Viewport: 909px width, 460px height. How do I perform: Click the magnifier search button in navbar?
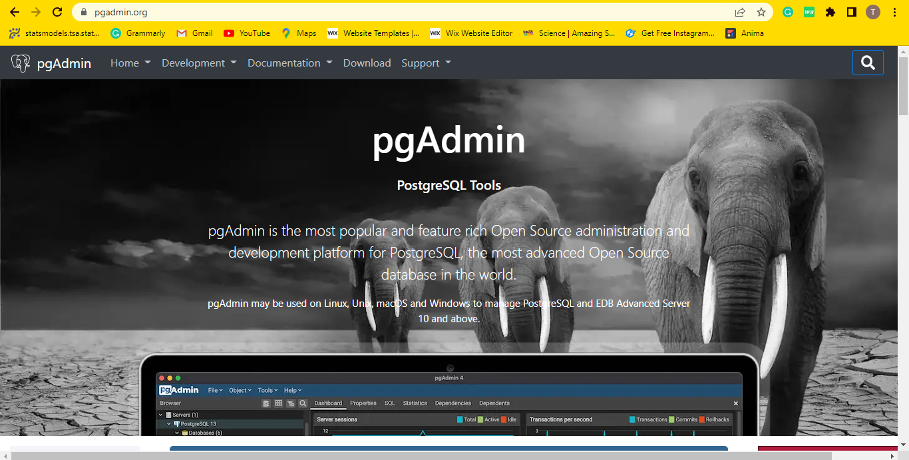(868, 63)
